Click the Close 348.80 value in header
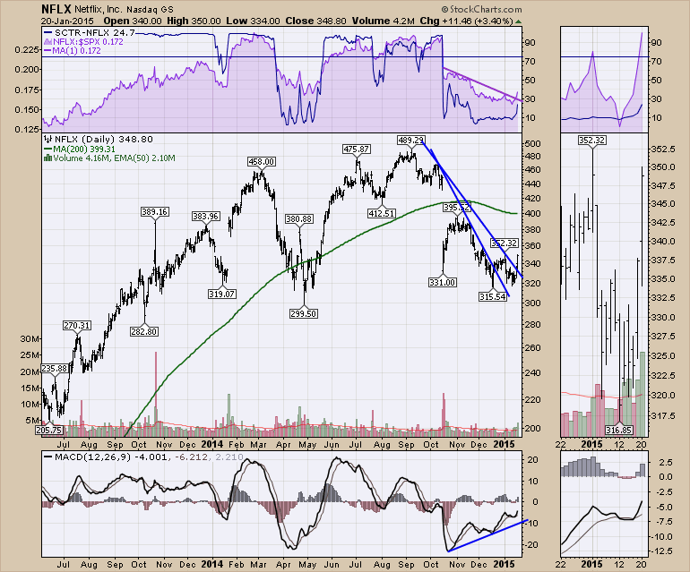The height and width of the screenshot is (572, 690). [315, 21]
